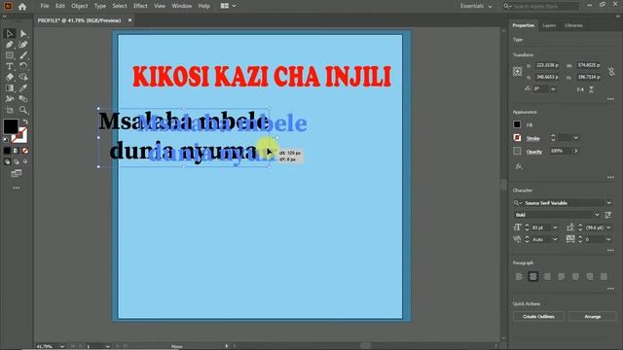The width and height of the screenshot is (623, 350).
Task: Open Change Screen Mode button
Action: click(17, 173)
